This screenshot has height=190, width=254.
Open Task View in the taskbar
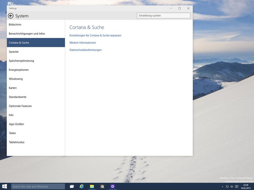pos(72,187)
